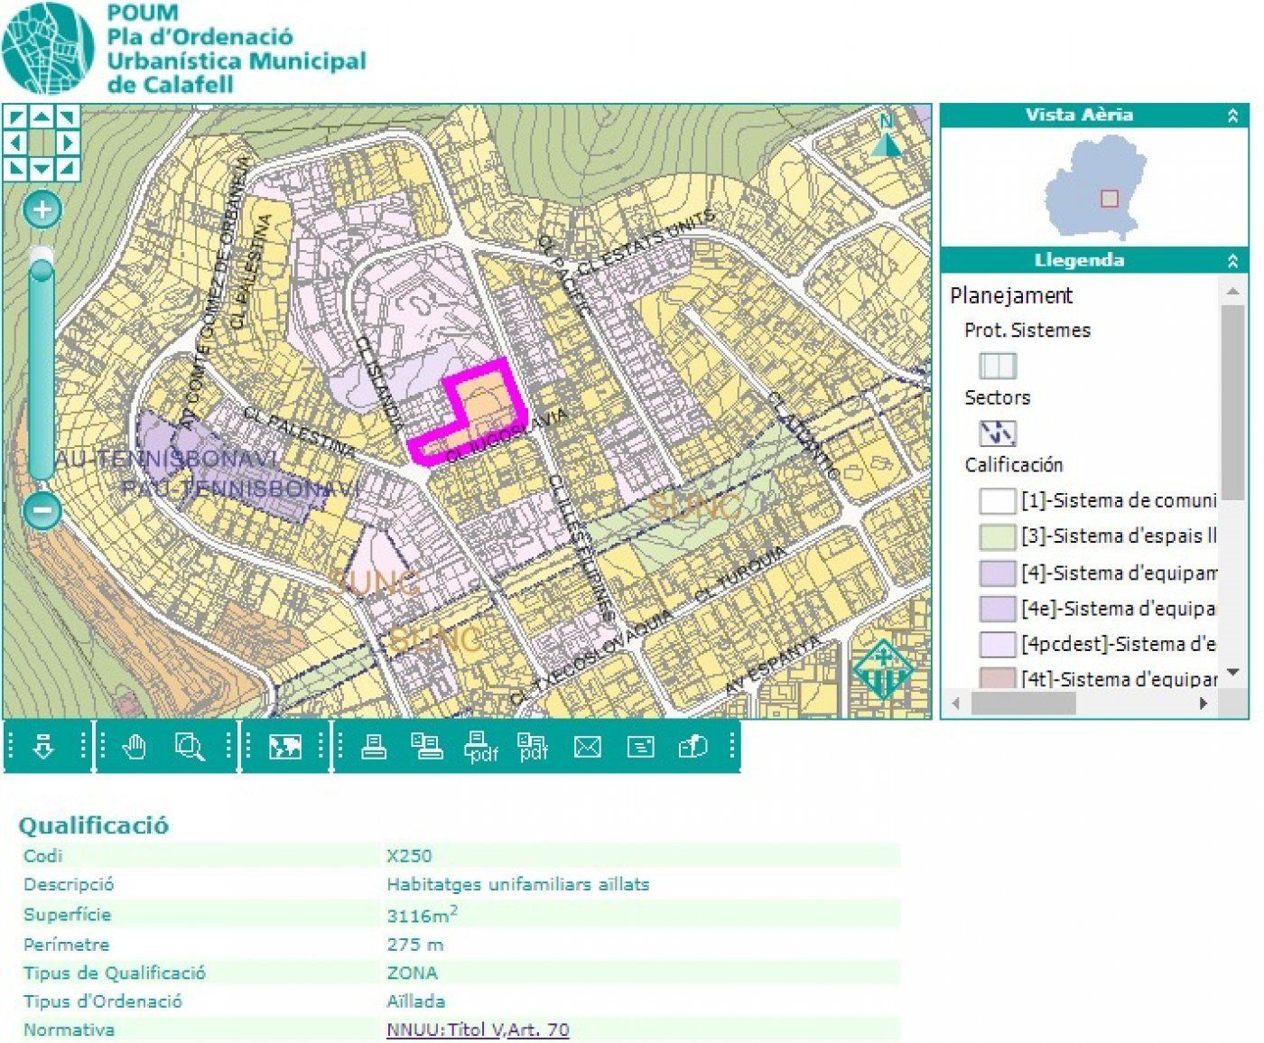Click the zoom in plus button
The image size is (1264, 1043).
[42, 210]
